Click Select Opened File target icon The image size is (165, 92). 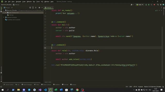click(x=30, y=8)
